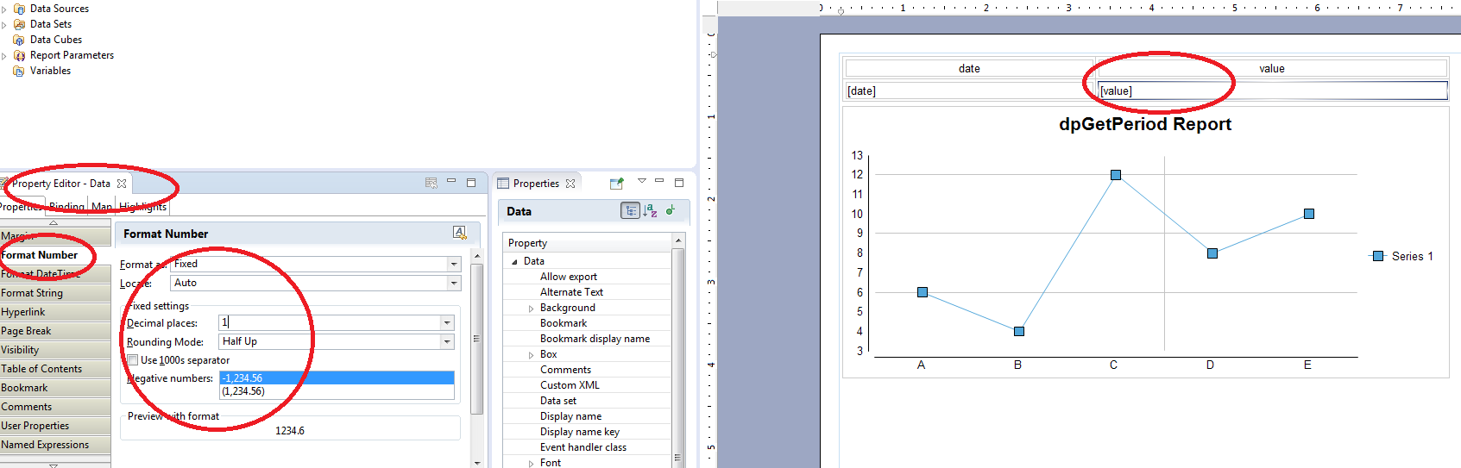Image resolution: width=1461 pixels, height=468 pixels.
Task: Click the font preview icon in Format Number header
Action: [x=460, y=233]
